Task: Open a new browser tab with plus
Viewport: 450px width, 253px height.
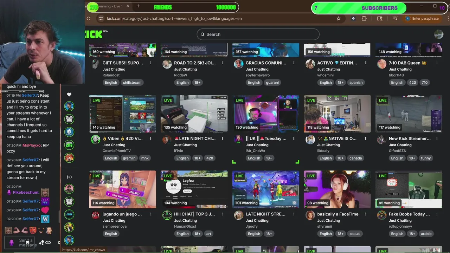Action: [x=138, y=6]
